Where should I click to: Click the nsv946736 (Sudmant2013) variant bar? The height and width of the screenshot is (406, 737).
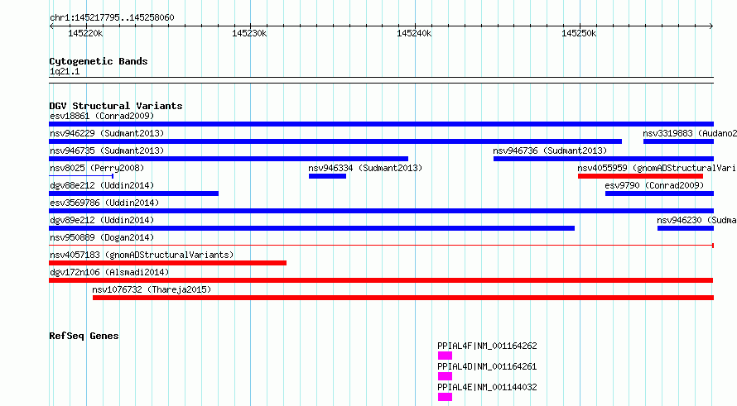[604, 159]
